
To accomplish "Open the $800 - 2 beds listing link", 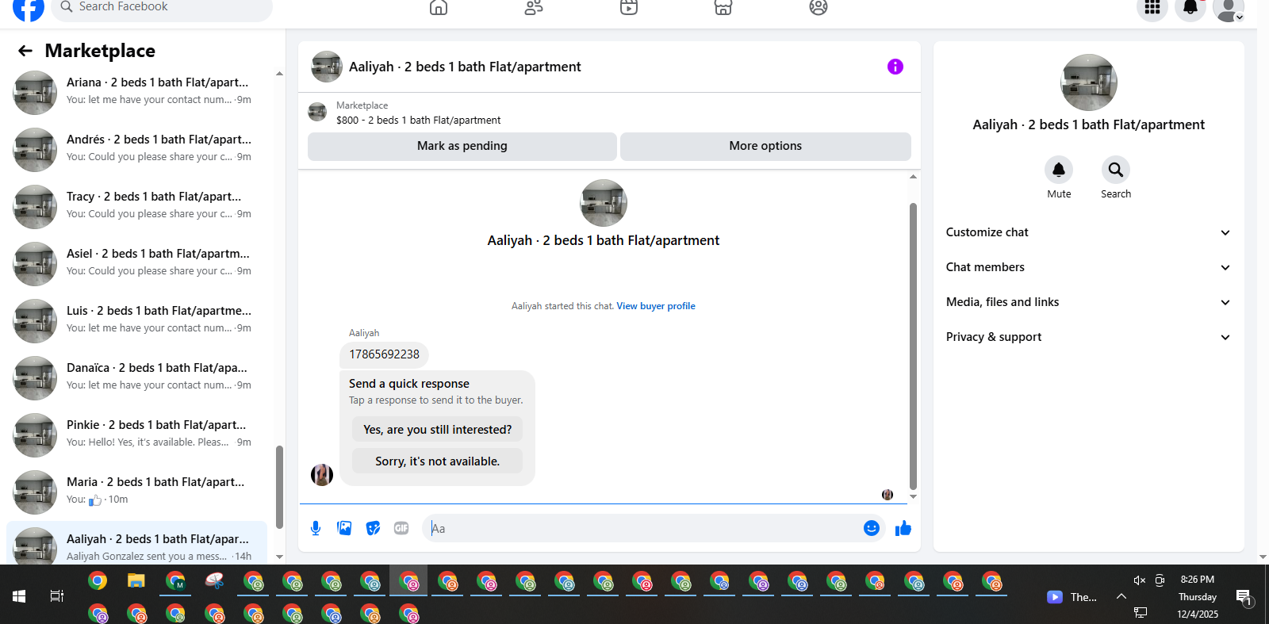I will tap(419, 121).
